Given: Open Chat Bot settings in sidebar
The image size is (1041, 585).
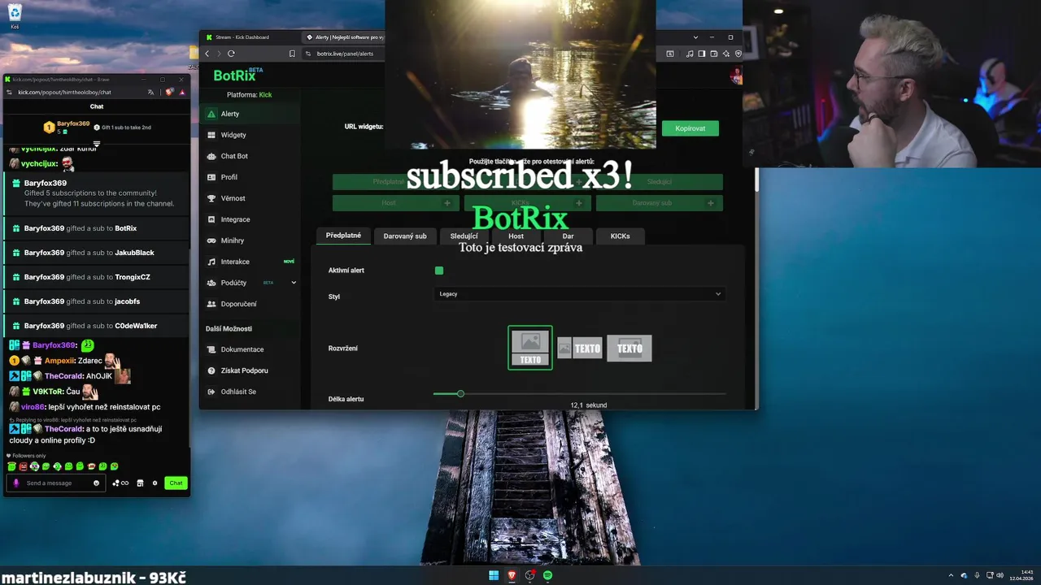Looking at the screenshot, I should (x=250, y=156).
